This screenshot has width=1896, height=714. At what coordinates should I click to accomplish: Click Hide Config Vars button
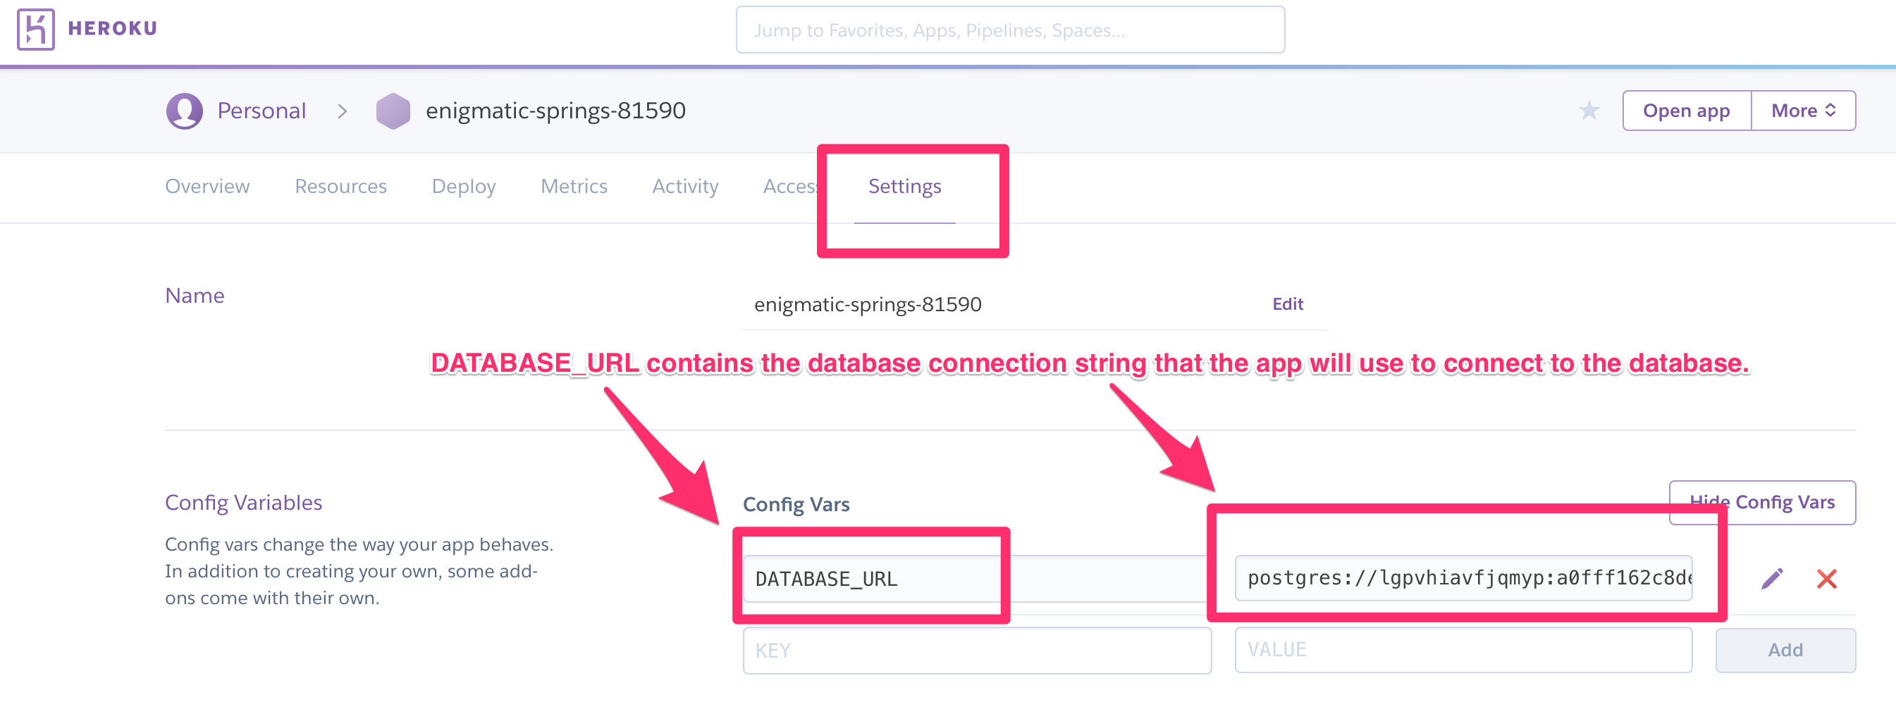(x=1762, y=502)
